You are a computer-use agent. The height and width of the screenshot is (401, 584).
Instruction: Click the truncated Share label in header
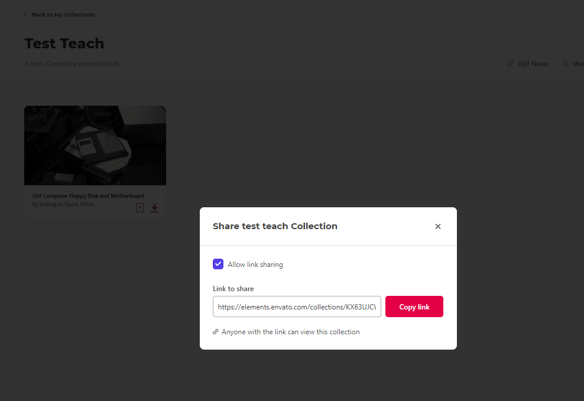[578, 64]
